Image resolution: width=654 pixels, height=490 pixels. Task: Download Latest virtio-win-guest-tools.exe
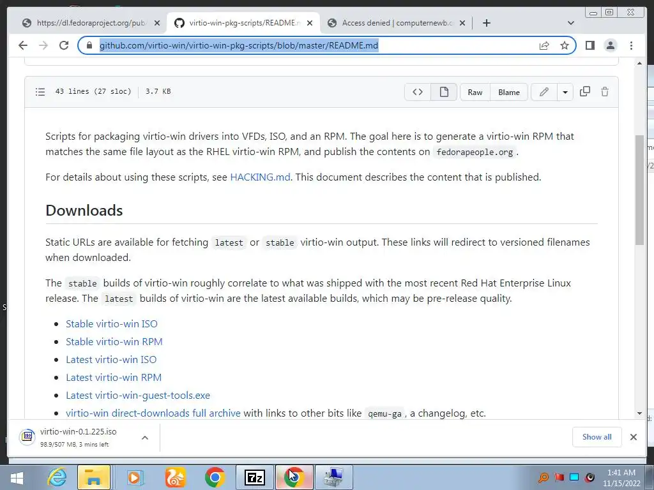point(138,396)
